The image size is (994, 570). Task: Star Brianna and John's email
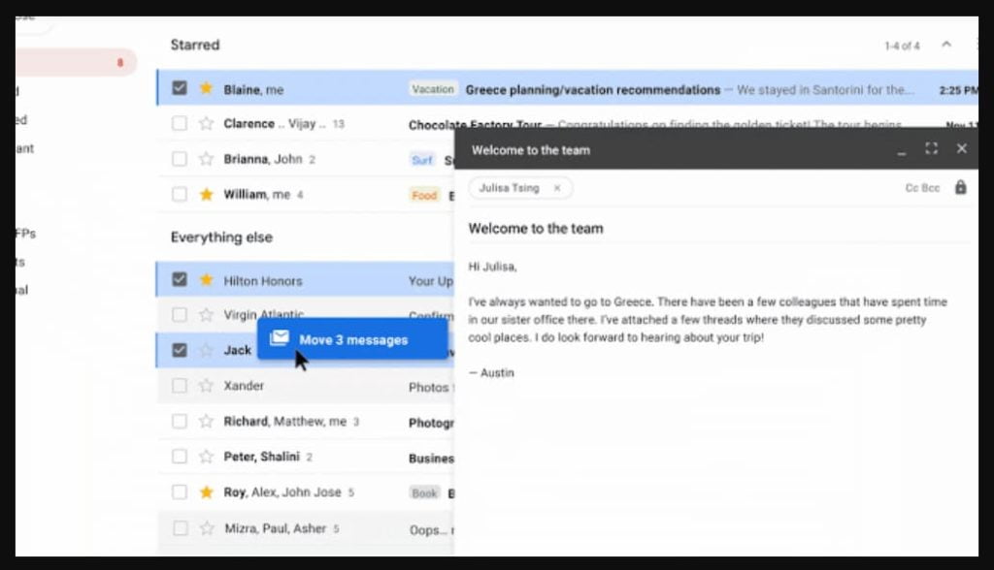pos(205,159)
